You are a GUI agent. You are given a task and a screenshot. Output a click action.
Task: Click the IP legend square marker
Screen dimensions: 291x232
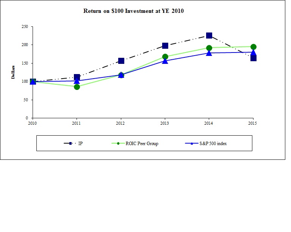(x=70, y=144)
